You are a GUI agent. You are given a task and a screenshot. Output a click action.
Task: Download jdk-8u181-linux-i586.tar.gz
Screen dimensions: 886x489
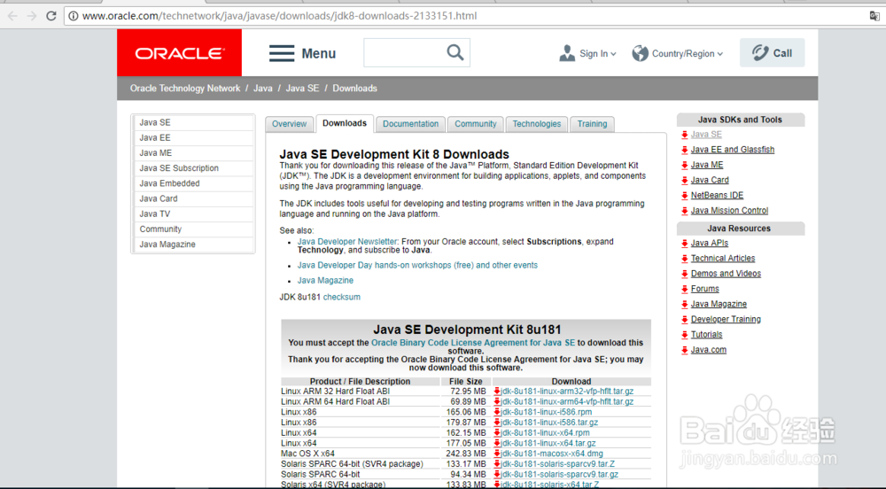pyautogui.click(x=549, y=423)
